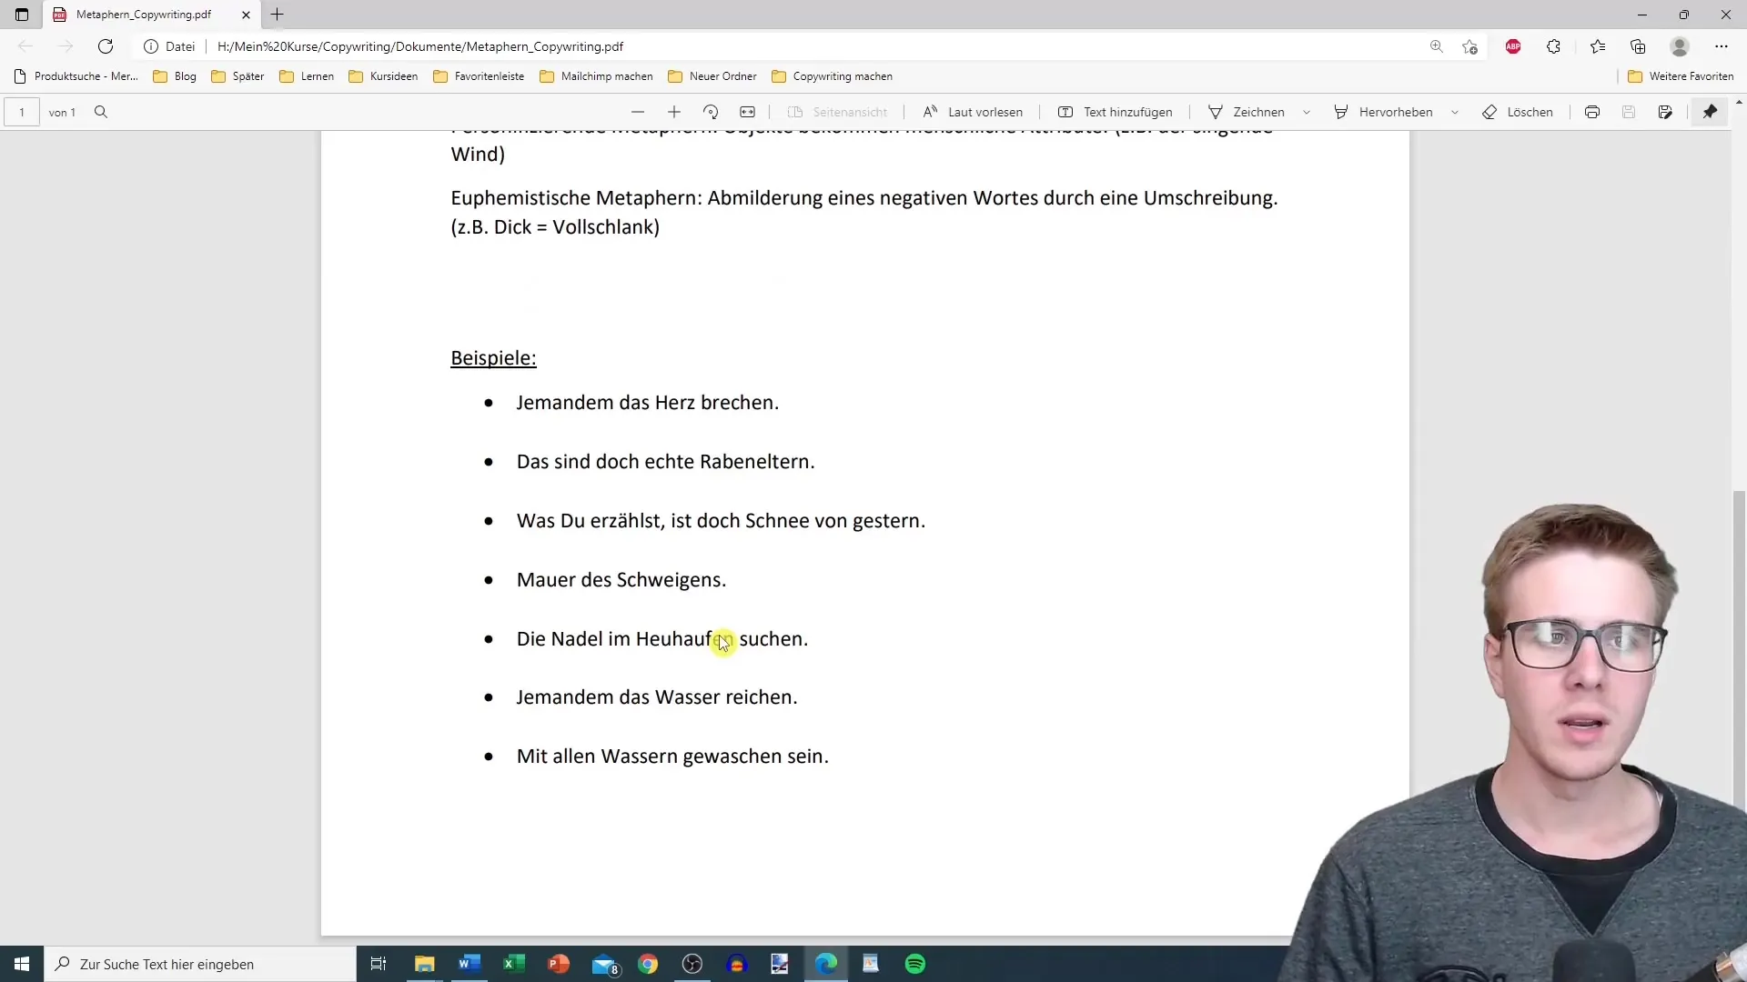Select the Hervorheben highlight tool

pyautogui.click(x=1383, y=112)
